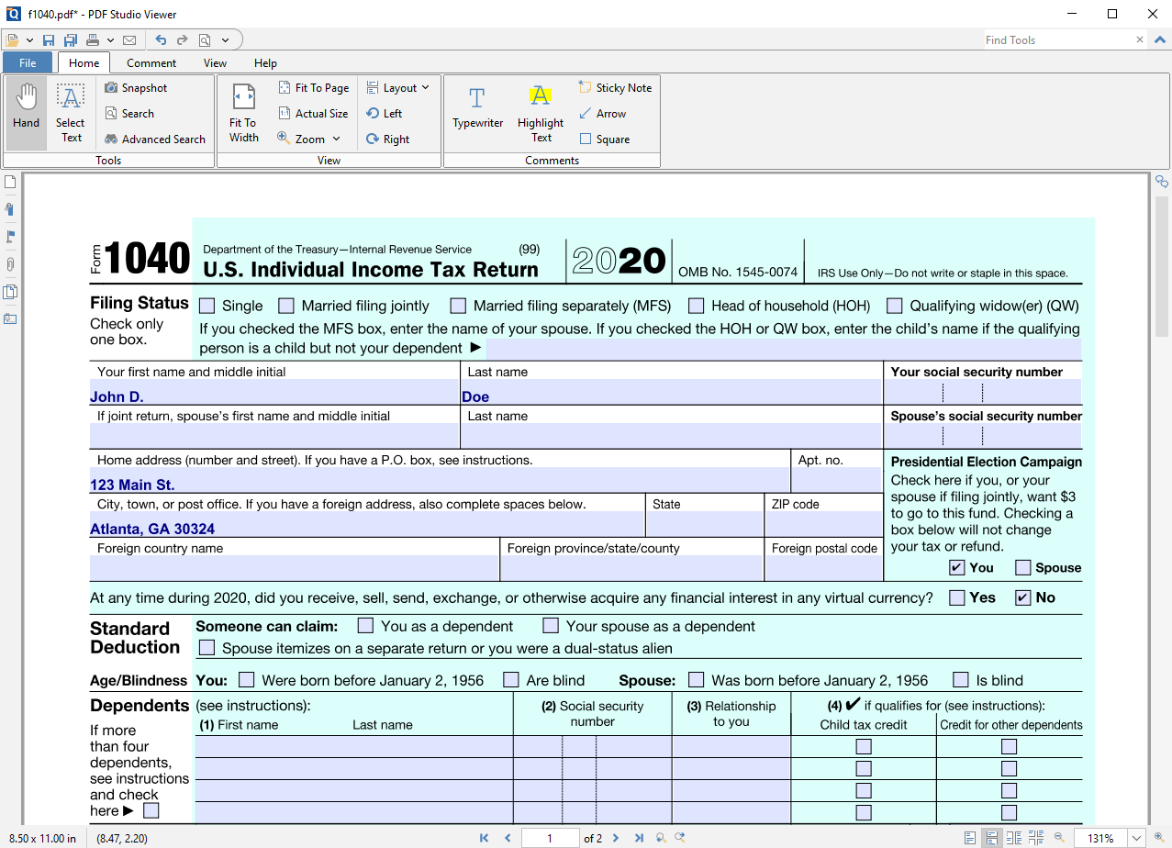1172x848 pixels.
Task: Open the View menu tab
Action: click(x=215, y=62)
